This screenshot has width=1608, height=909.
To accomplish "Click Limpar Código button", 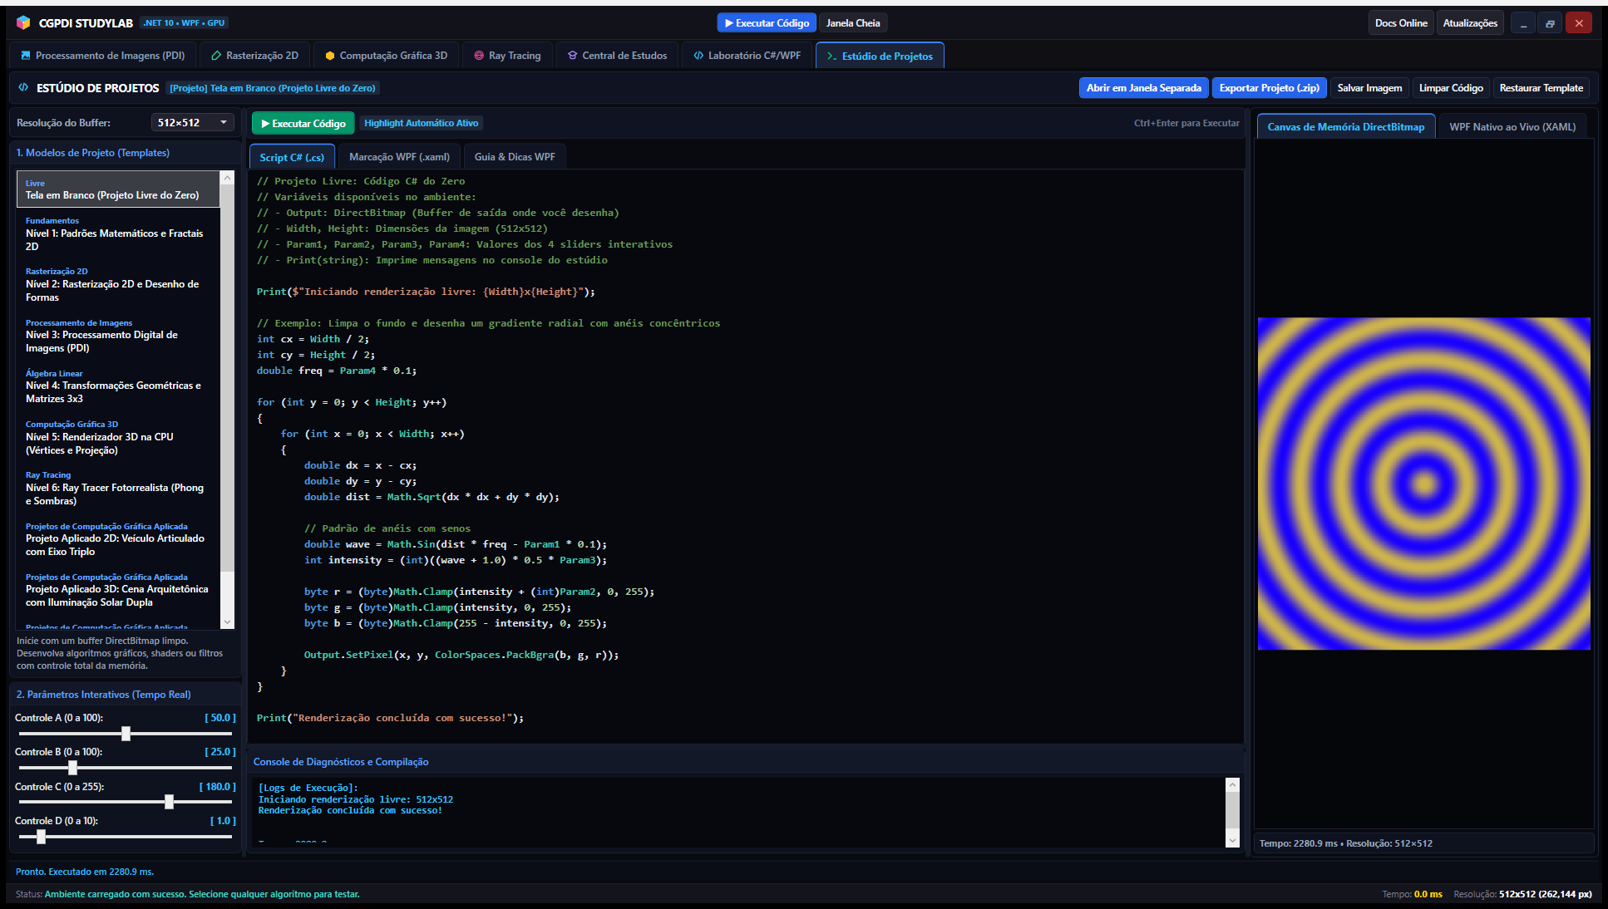I will (x=1451, y=88).
